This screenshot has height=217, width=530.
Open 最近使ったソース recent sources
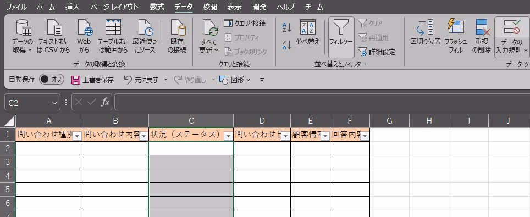coord(145,37)
